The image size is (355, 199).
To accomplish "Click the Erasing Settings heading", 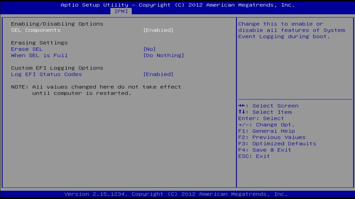I will click(x=39, y=43).
